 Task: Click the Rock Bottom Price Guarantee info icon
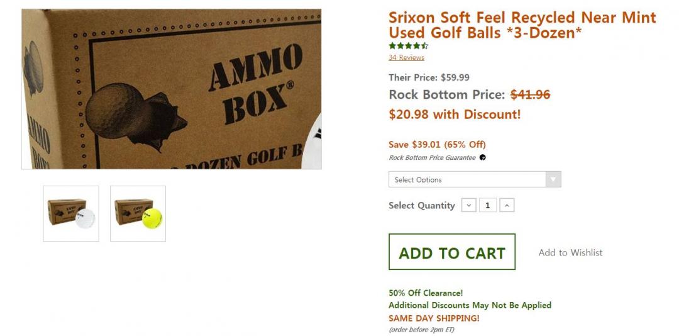click(x=483, y=158)
